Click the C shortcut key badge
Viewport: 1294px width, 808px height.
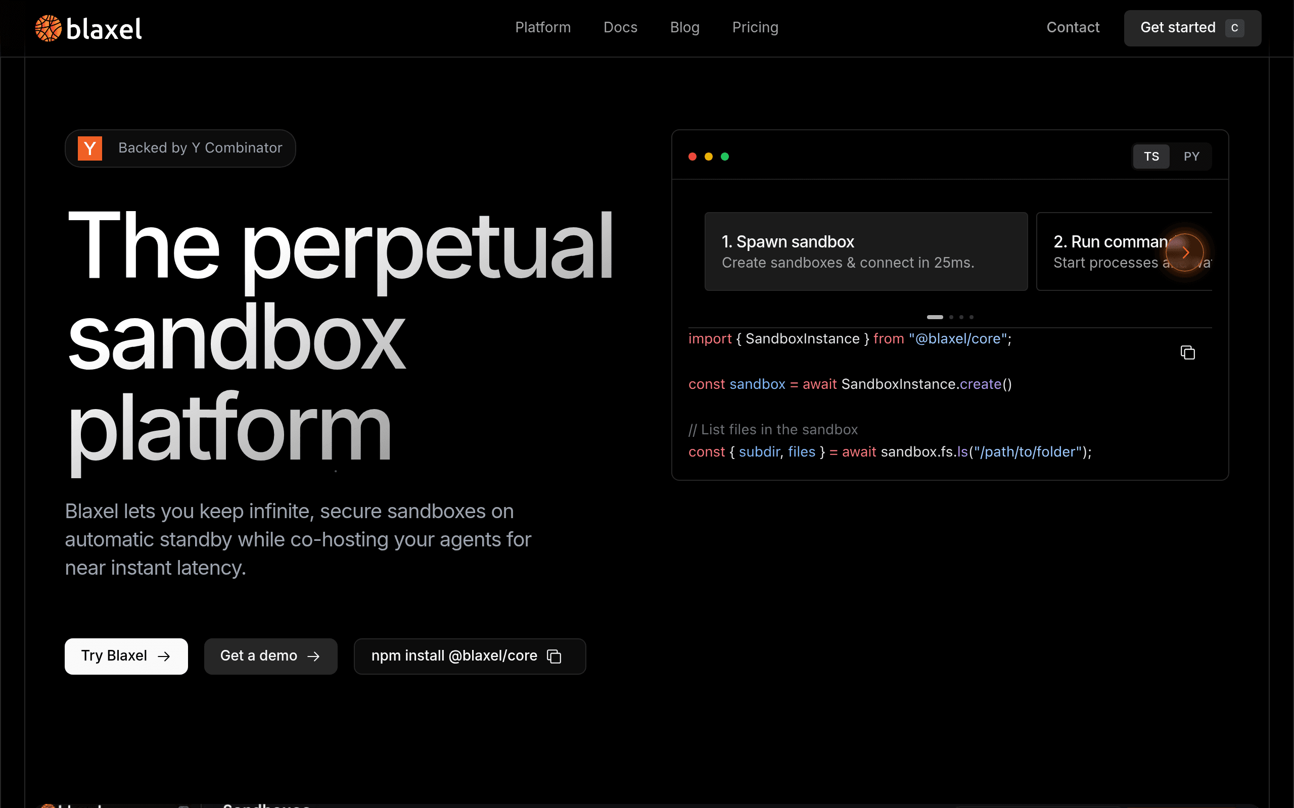[1235, 28]
